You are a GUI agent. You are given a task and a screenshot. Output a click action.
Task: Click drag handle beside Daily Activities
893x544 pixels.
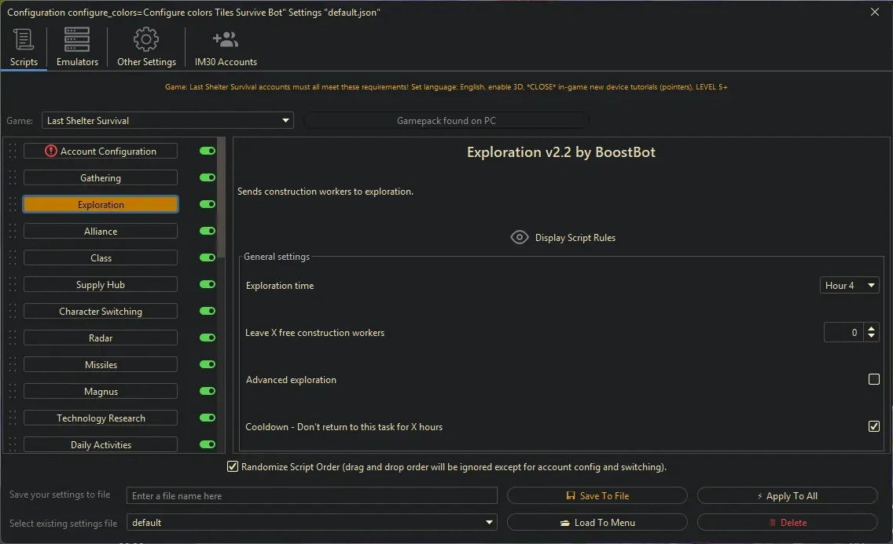(13, 444)
